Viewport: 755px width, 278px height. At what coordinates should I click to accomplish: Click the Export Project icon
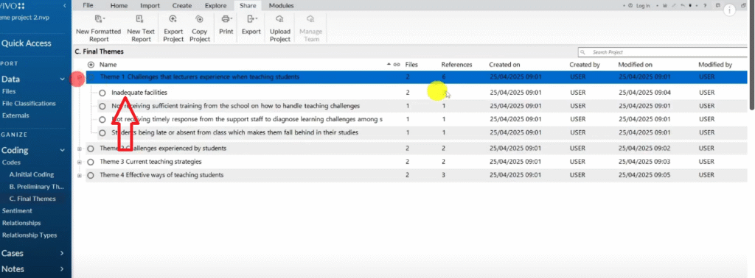(173, 19)
